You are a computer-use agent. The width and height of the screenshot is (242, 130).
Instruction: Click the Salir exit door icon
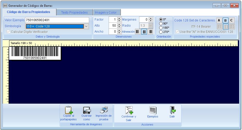click(x=172, y=110)
